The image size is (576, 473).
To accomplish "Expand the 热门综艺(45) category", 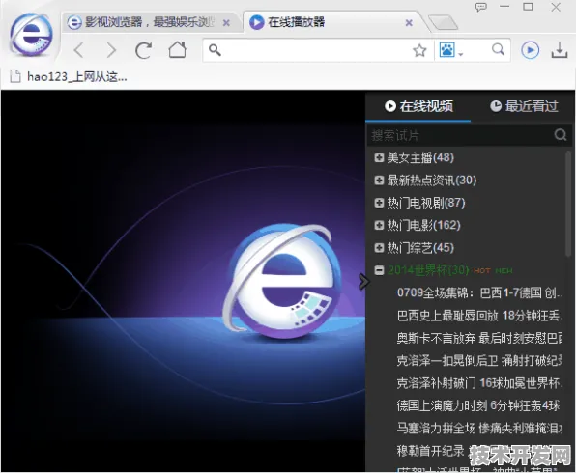I will pyautogui.click(x=379, y=248).
